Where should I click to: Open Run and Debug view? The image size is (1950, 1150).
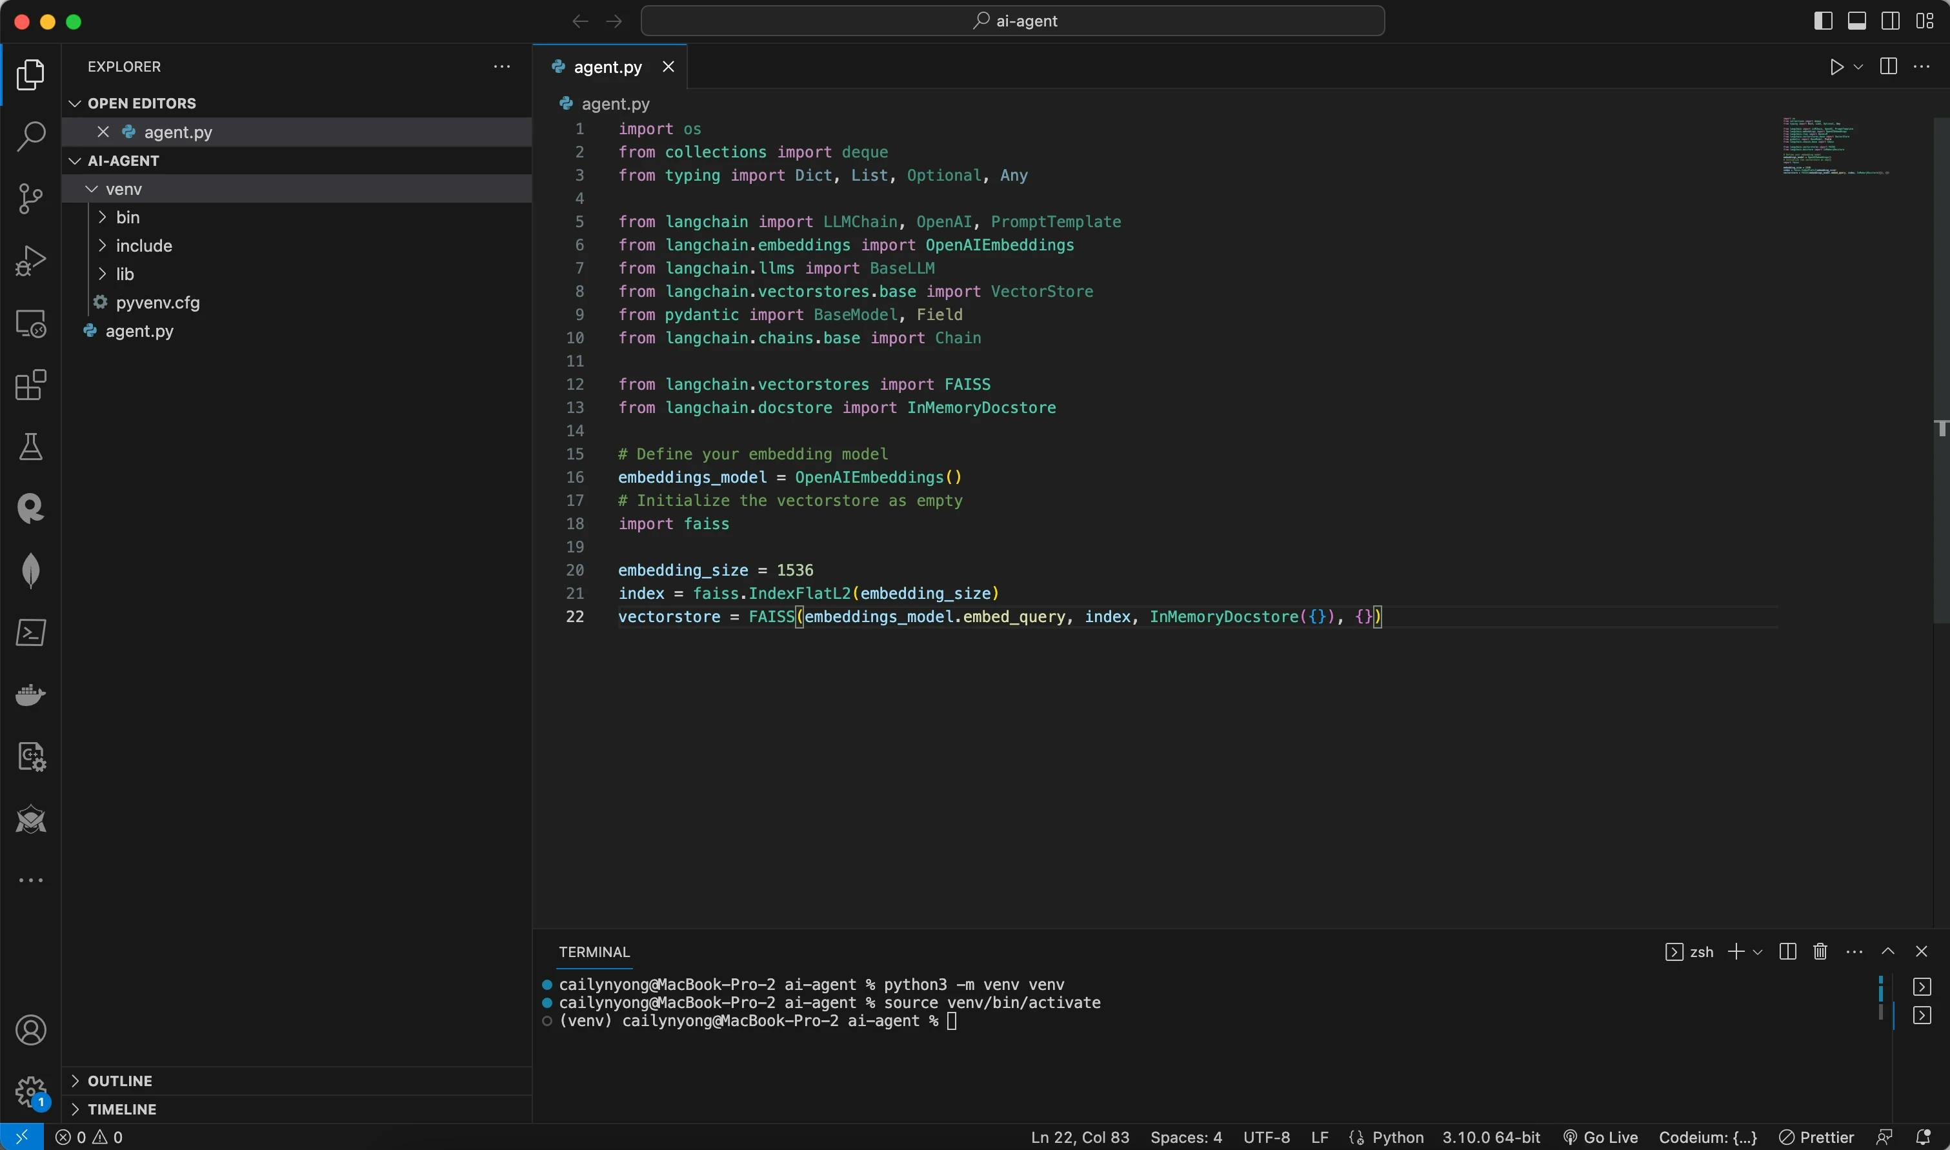(30, 260)
